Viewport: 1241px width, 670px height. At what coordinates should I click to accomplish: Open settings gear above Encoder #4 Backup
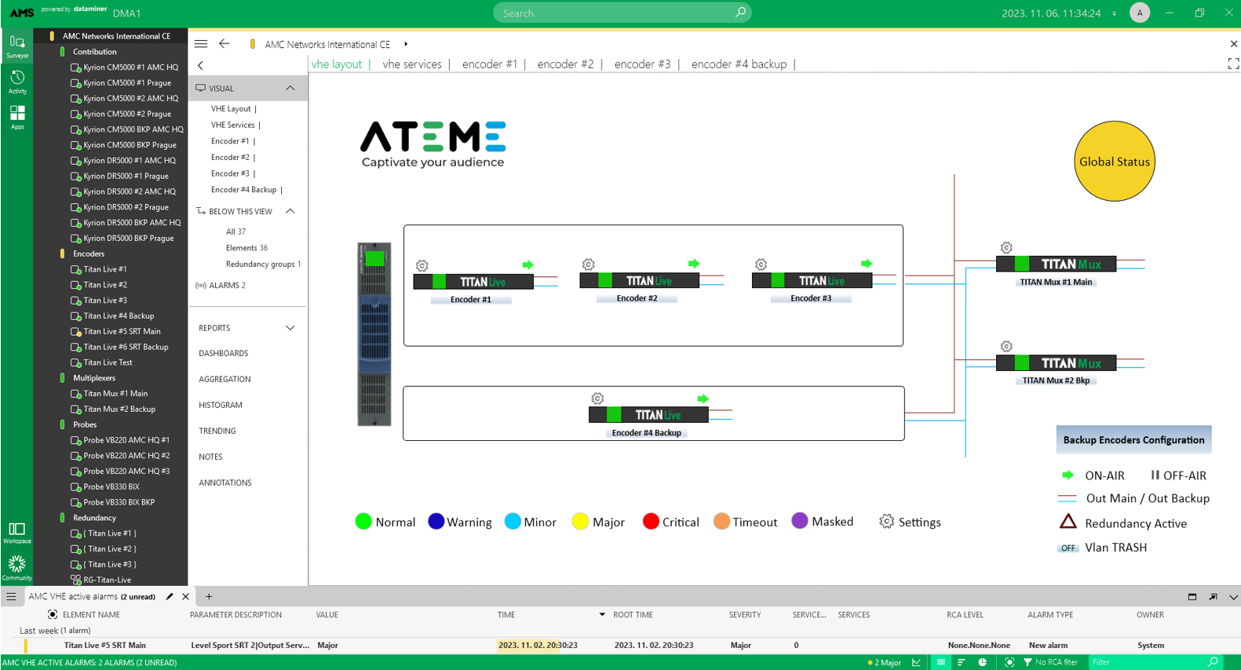(x=597, y=399)
